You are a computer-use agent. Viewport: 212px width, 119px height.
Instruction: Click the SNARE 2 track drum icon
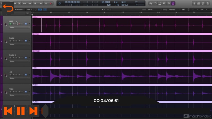[6, 58]
